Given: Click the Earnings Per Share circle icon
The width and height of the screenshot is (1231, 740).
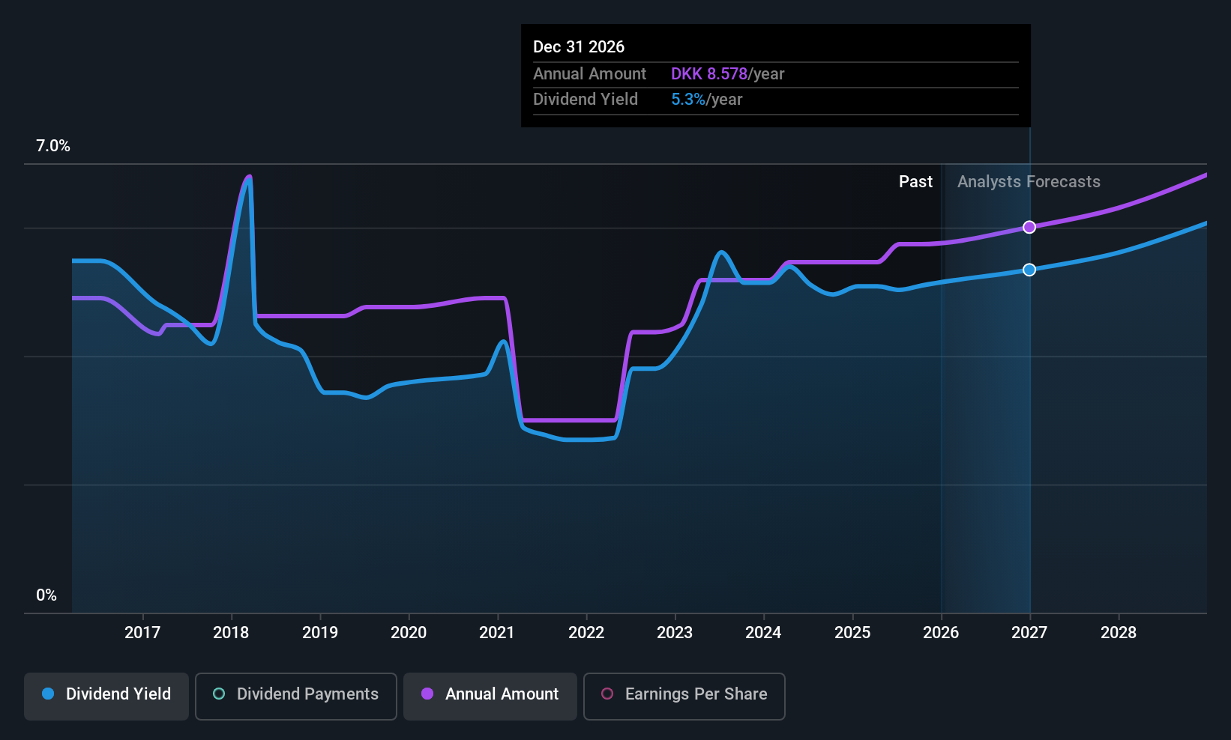Looking at the screenshot, I should tap(607, 694).
